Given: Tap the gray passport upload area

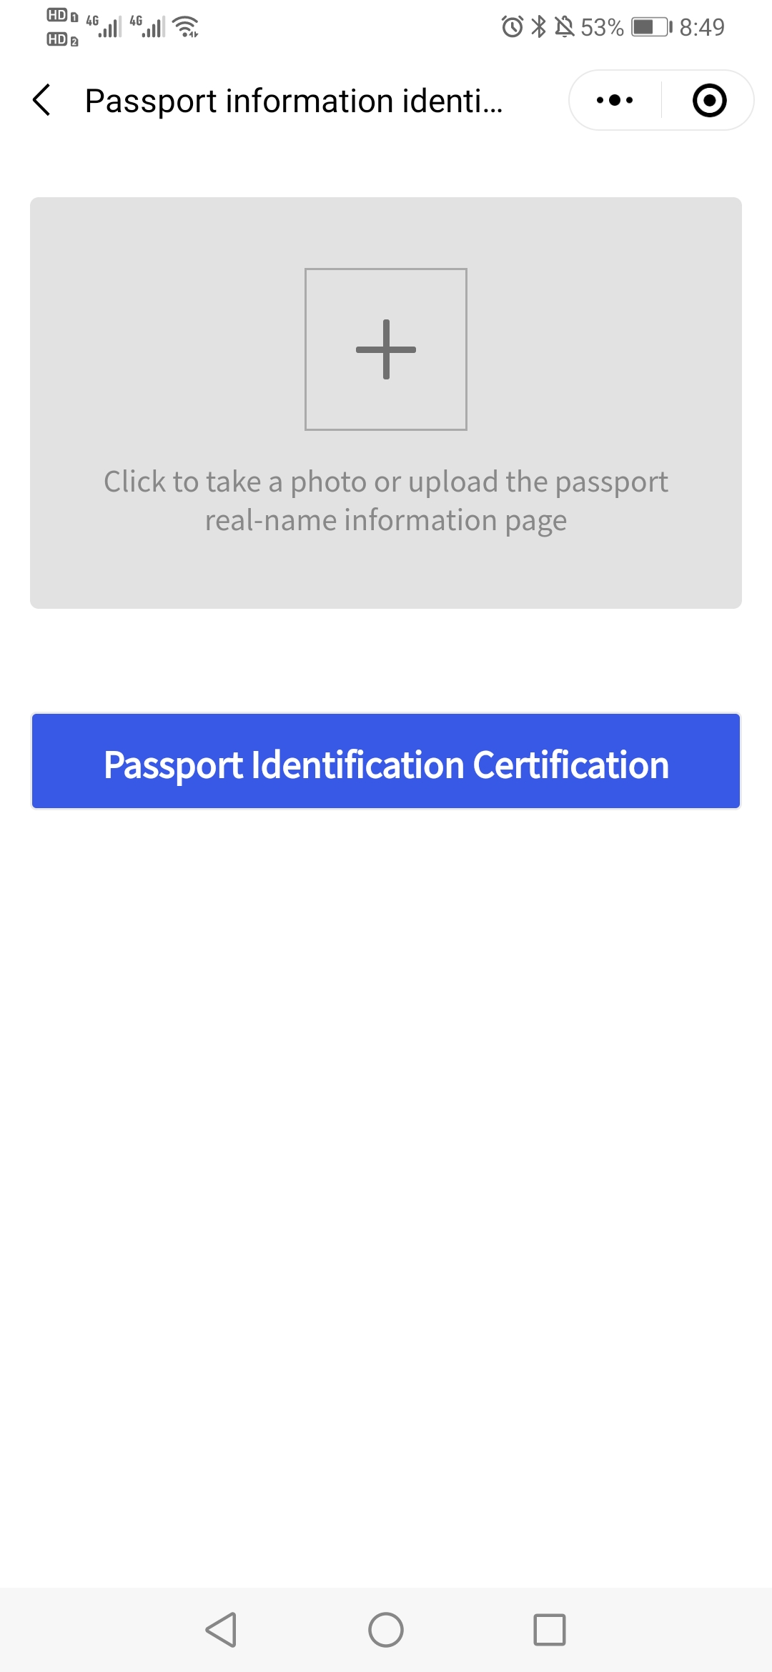Looking at the screenshot, I should point(386,403).
